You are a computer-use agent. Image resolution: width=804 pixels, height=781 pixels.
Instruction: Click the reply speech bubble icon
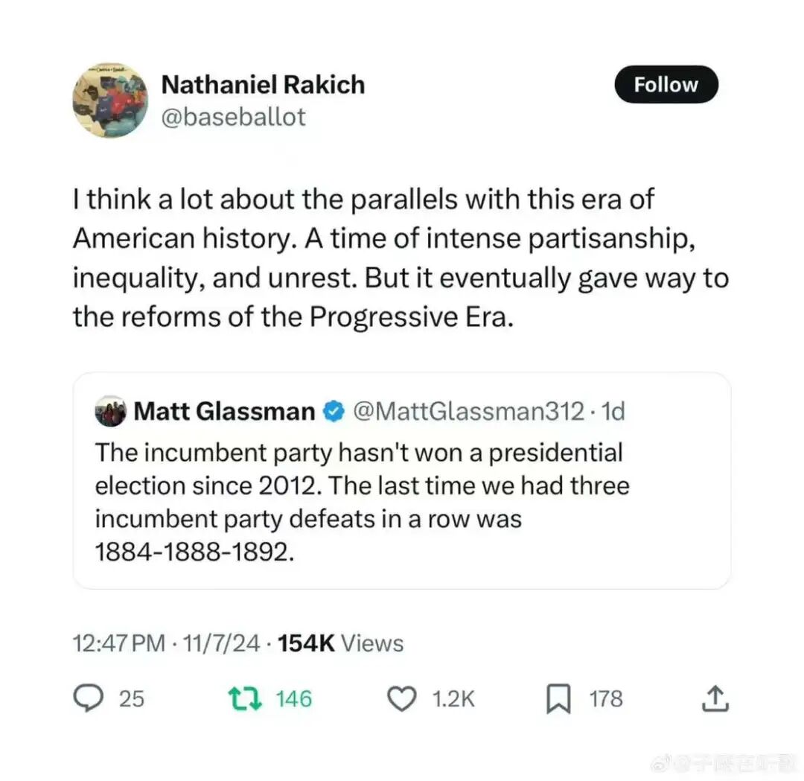click(x=90, y=698)
